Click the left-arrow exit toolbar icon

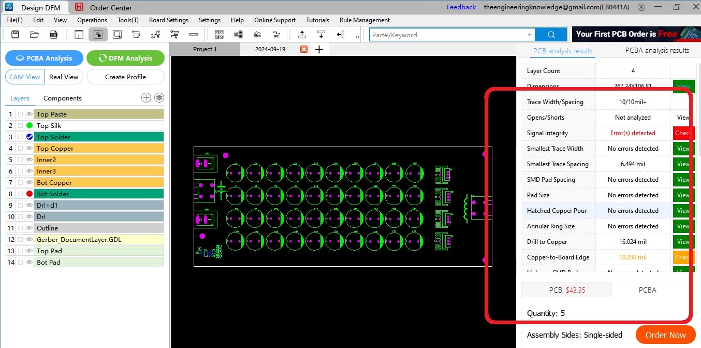[340, 35]
